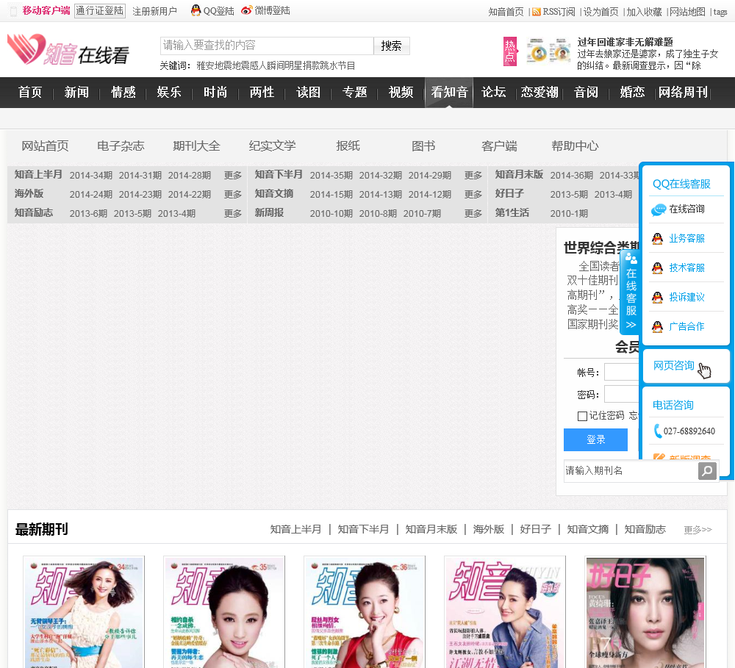Click the 过年回谁家非无解难题 headline

(x=625, y=42)
